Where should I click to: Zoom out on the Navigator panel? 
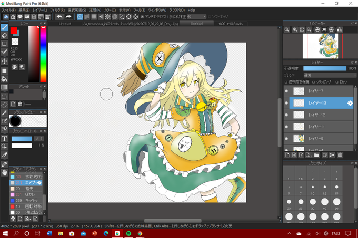[309, 29]
